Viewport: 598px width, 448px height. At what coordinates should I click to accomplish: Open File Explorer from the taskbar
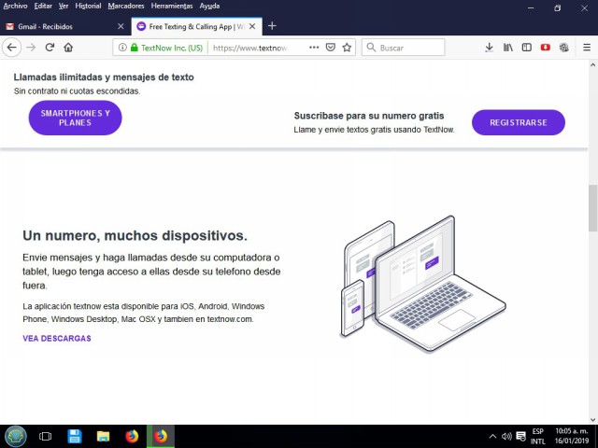103,436
